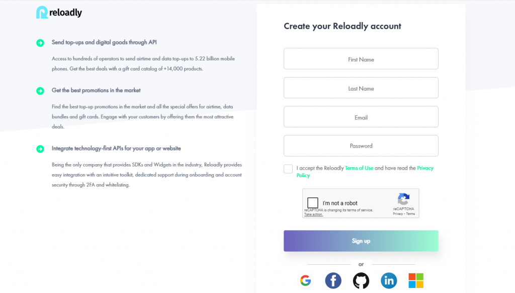The height and width of the screenshot is (293, 515).
Task: Click the Password input field
Action: click(361, 146)
